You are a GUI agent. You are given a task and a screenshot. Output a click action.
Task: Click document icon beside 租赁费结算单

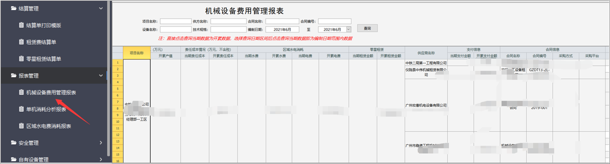(21, 42)
